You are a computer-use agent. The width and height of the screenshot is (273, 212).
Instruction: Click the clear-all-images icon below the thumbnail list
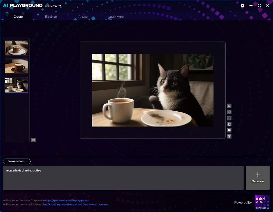[x=33, y=140]
